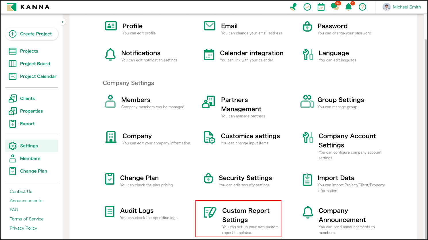
Task: Click the help question mark icon
Action: tap(362, 7)
